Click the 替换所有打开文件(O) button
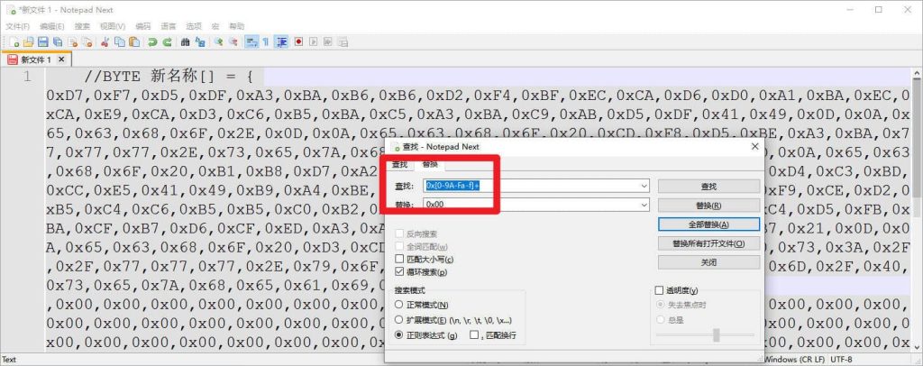Screen dimensions: 923x366 [x=708, y=243]
